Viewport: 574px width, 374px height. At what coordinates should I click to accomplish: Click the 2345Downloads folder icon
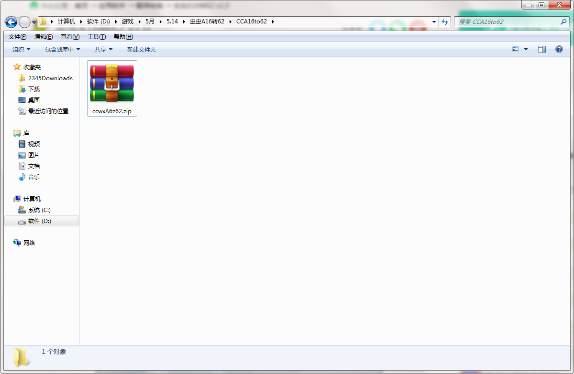click(22, 78)
